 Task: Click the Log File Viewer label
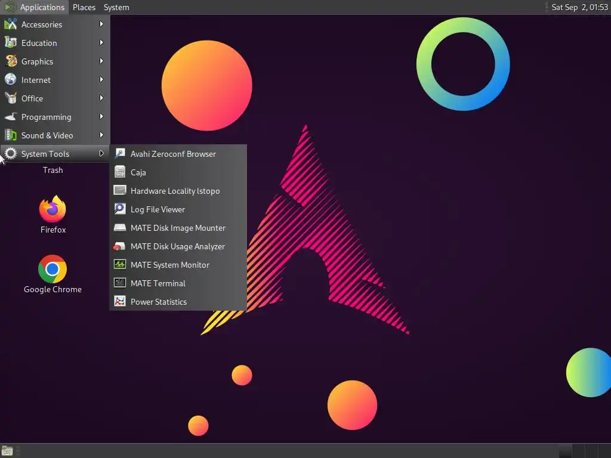pyautogui.click(x=158, y=209)
